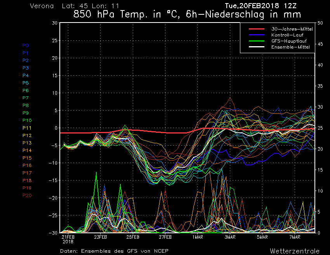This screenshot has width=330, height=255.
Task: Click the 25FEB date axis label
Action: pyautogui.click(x=133, y=237)
